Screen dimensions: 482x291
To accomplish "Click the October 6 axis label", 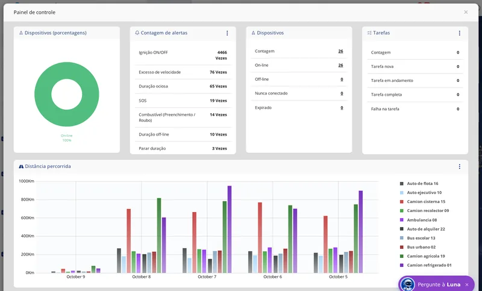I will (273, 277).
